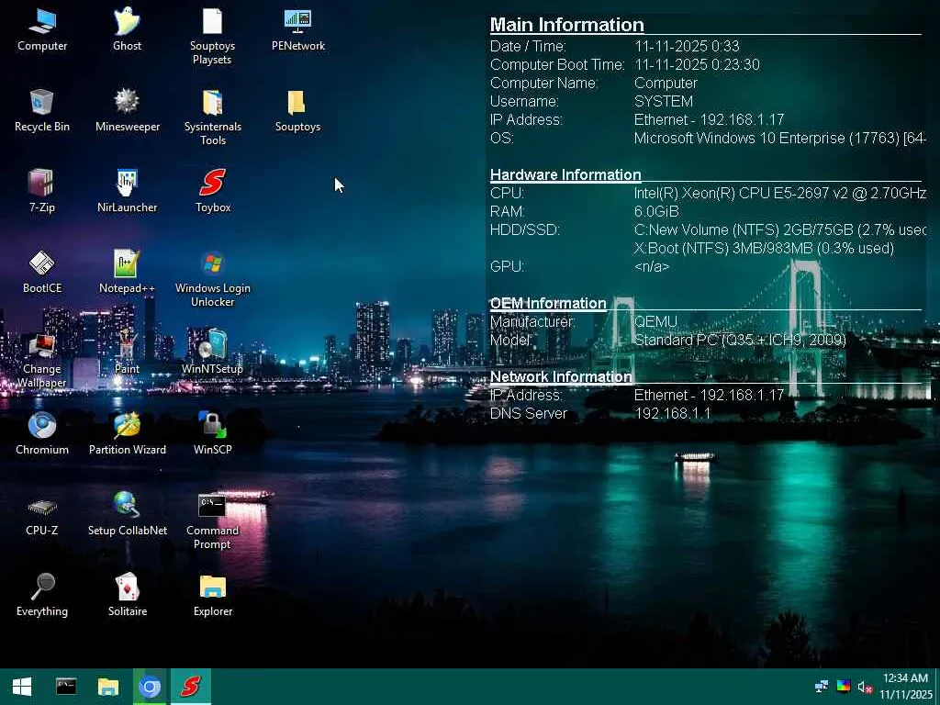Click the taskbar clock showing 12:34 AM

coord(905,687)
